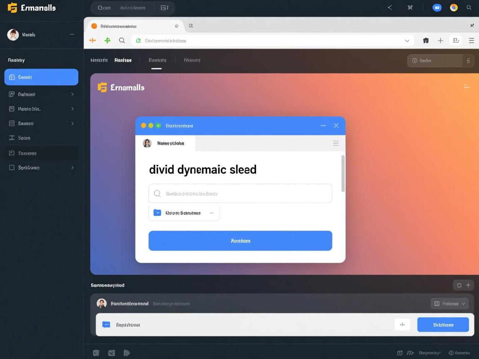Select the orange plus icon in the browser toolbar
Viewport: 479px width, 359px height.
pyautogui.click(x=92, y=40)
